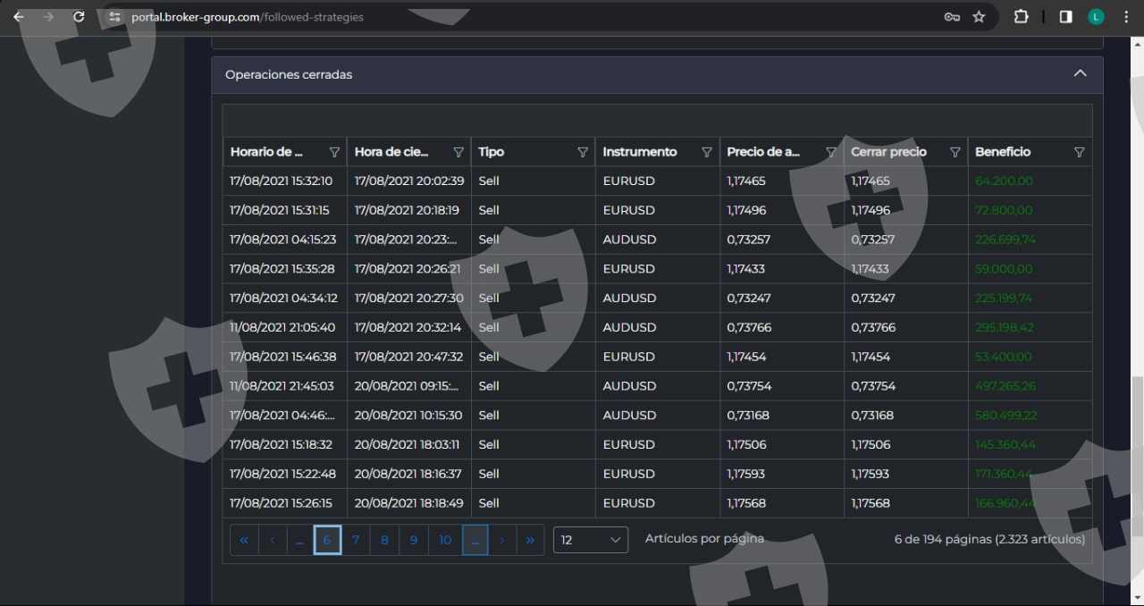The width and height of the screenshot is (1144, 606).
Task: Click the filter icon in Tipo column
Action: pos(583,152)
